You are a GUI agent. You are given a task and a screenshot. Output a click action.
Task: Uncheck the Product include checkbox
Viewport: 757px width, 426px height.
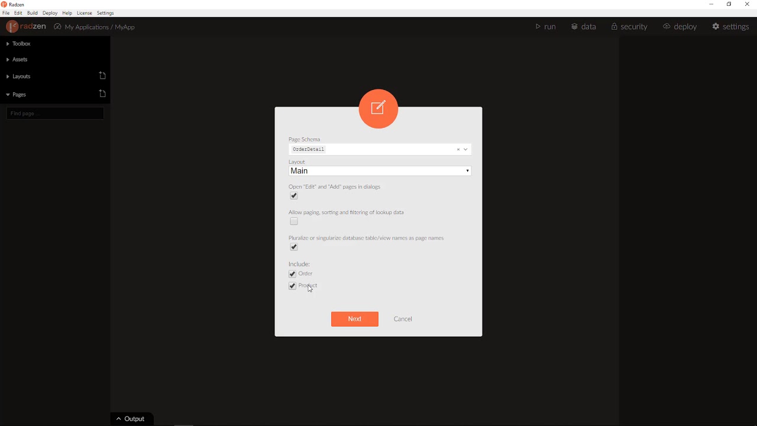[292, 286]
